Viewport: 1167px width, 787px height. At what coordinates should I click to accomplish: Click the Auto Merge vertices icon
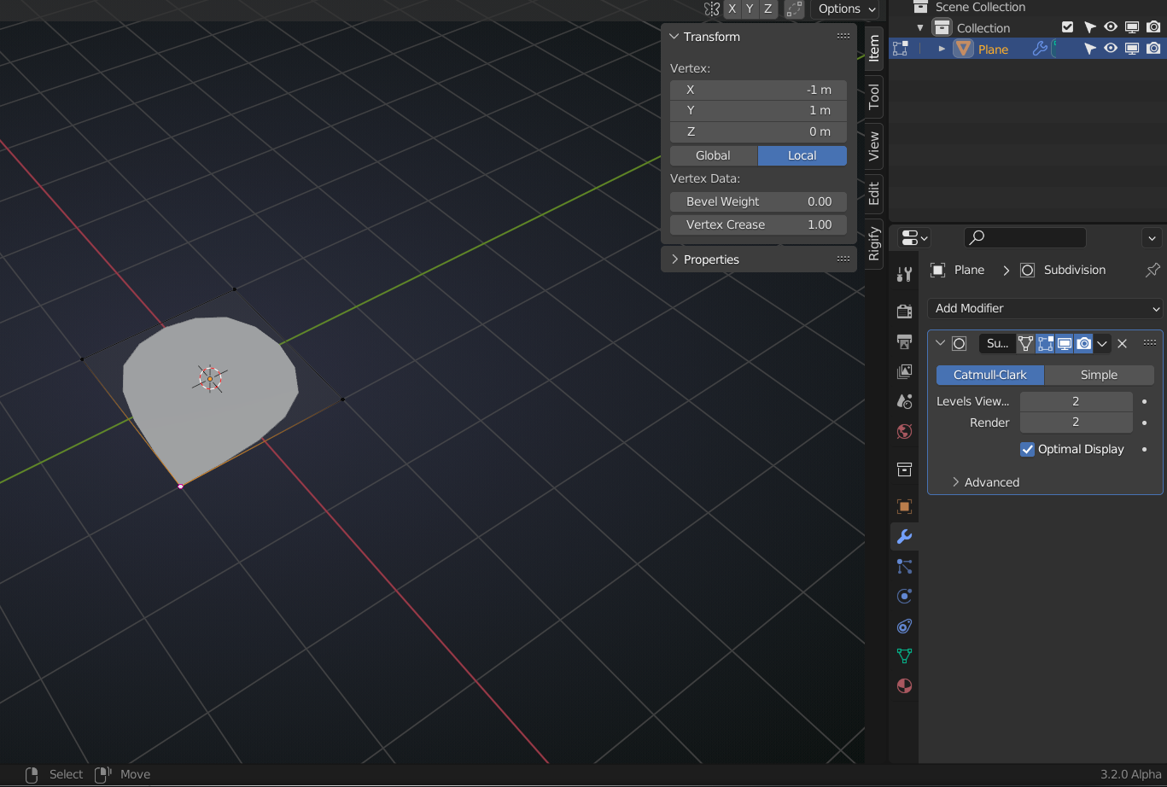coord(794,9)
